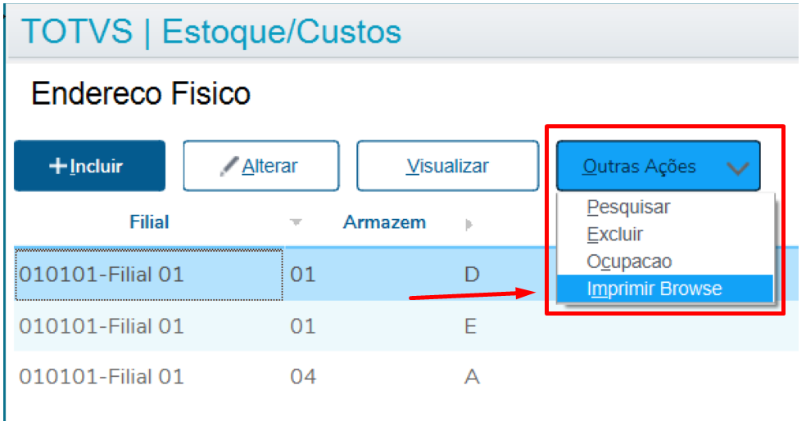Screen dimensions: 806x421
Task: Click the TOTVS Estoque/Custos title
Action: pos(211,32)
